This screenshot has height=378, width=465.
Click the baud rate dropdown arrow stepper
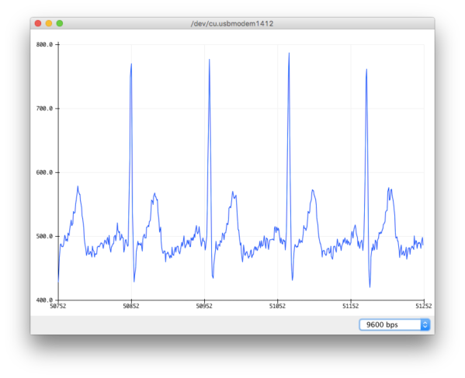click(425, 324)
